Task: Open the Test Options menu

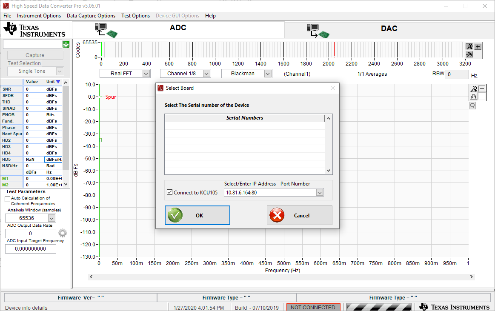Action: tap(135, 16)
